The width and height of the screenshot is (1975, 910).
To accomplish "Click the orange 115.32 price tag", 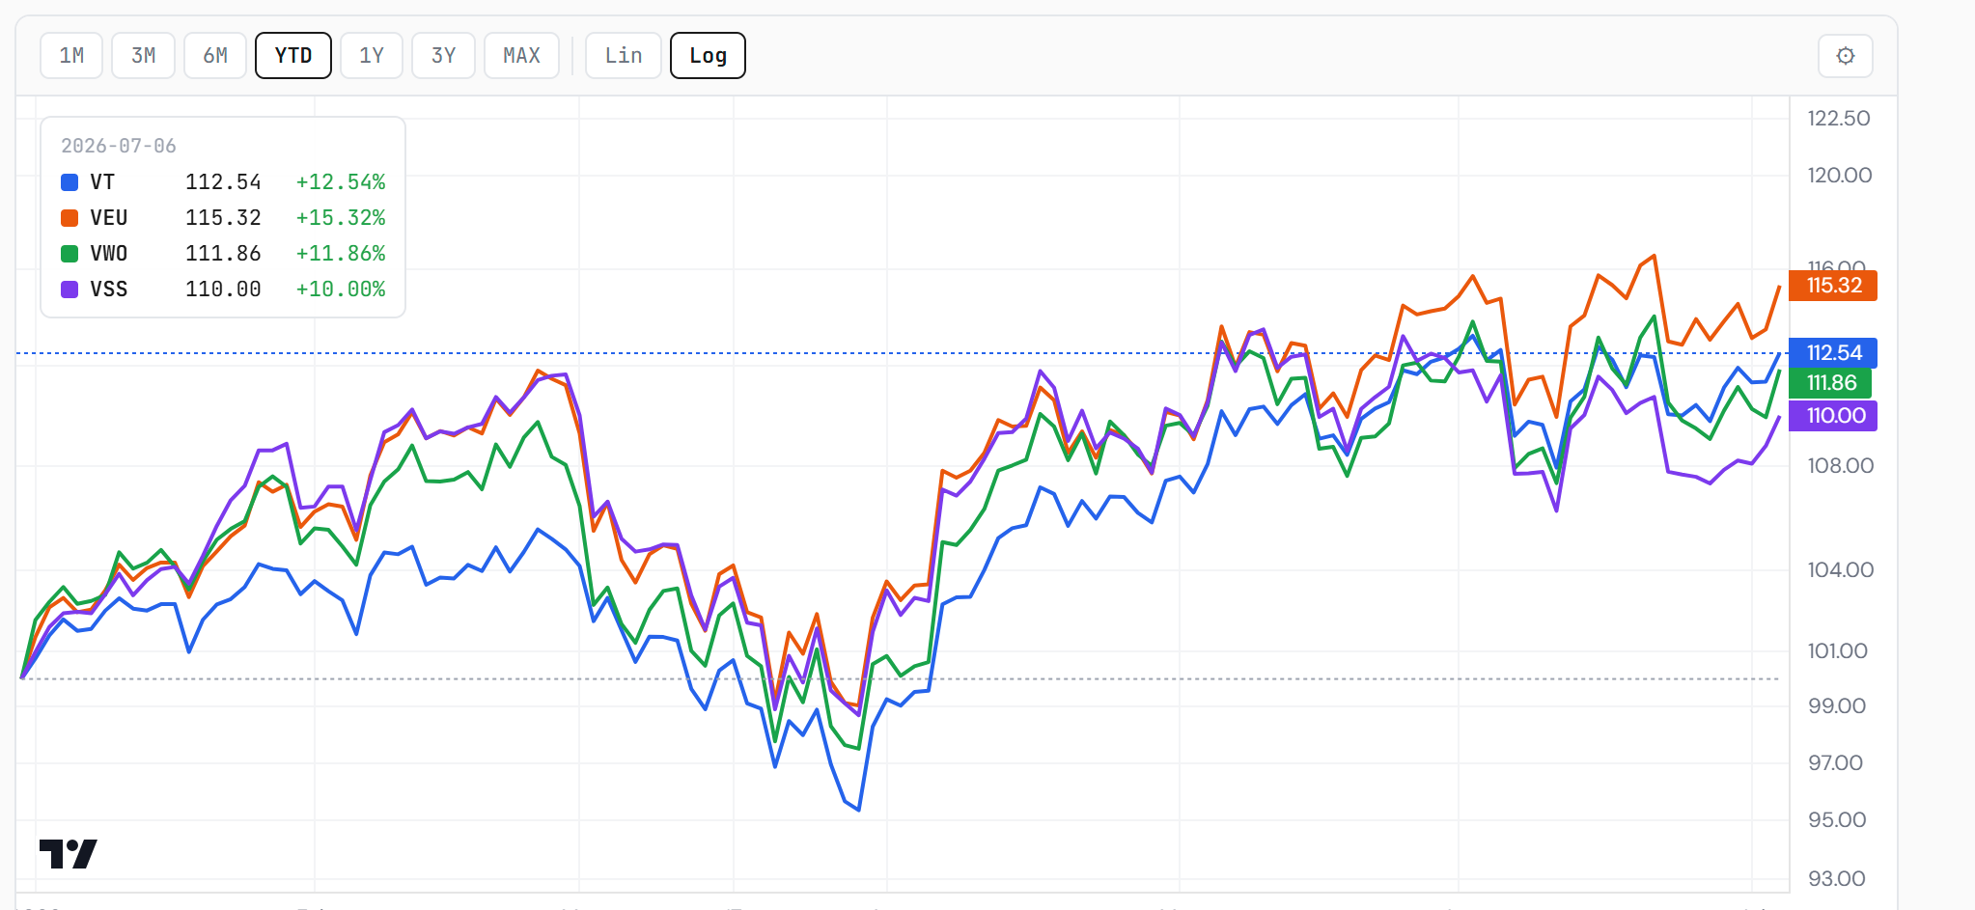I will (x=1833, y=286).
